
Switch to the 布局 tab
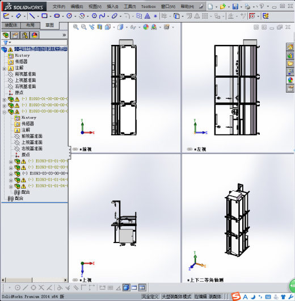tap(30, 25)
